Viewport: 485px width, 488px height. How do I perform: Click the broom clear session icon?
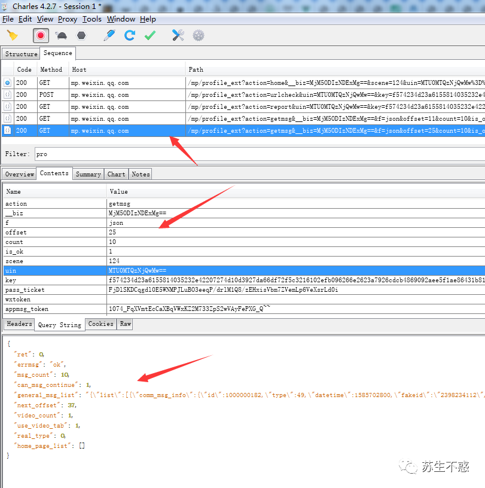13,35
